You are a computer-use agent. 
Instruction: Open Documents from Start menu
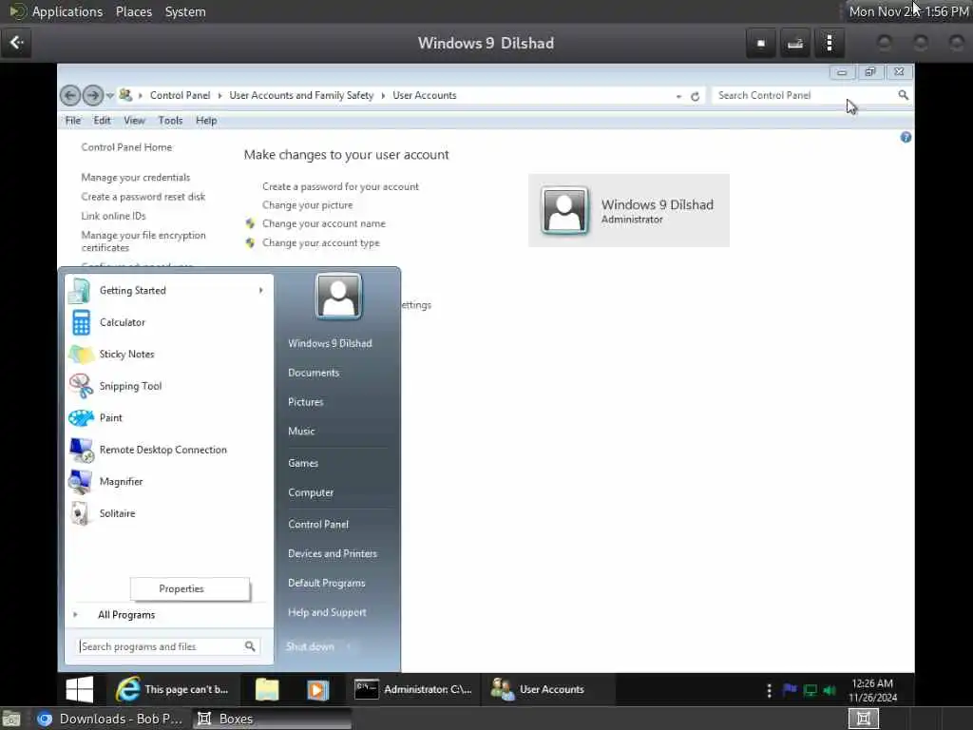click(x=314, y=373)
